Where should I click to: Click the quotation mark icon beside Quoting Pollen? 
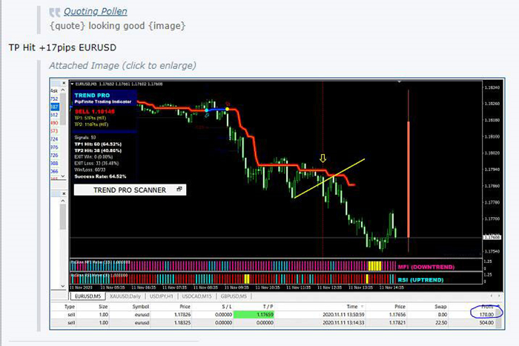click(x=55, y=13)
